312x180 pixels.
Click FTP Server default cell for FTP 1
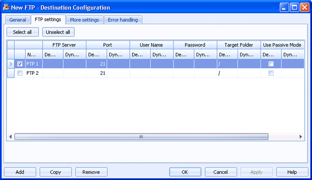pos(53,64)
